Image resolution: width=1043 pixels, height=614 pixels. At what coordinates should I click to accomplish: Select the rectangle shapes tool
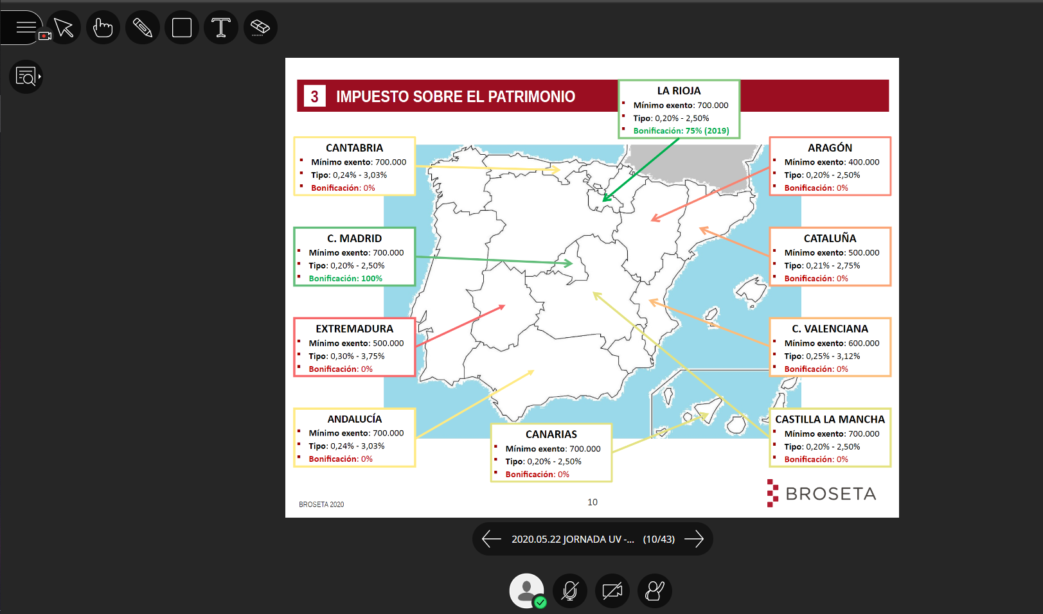(182, 28)
